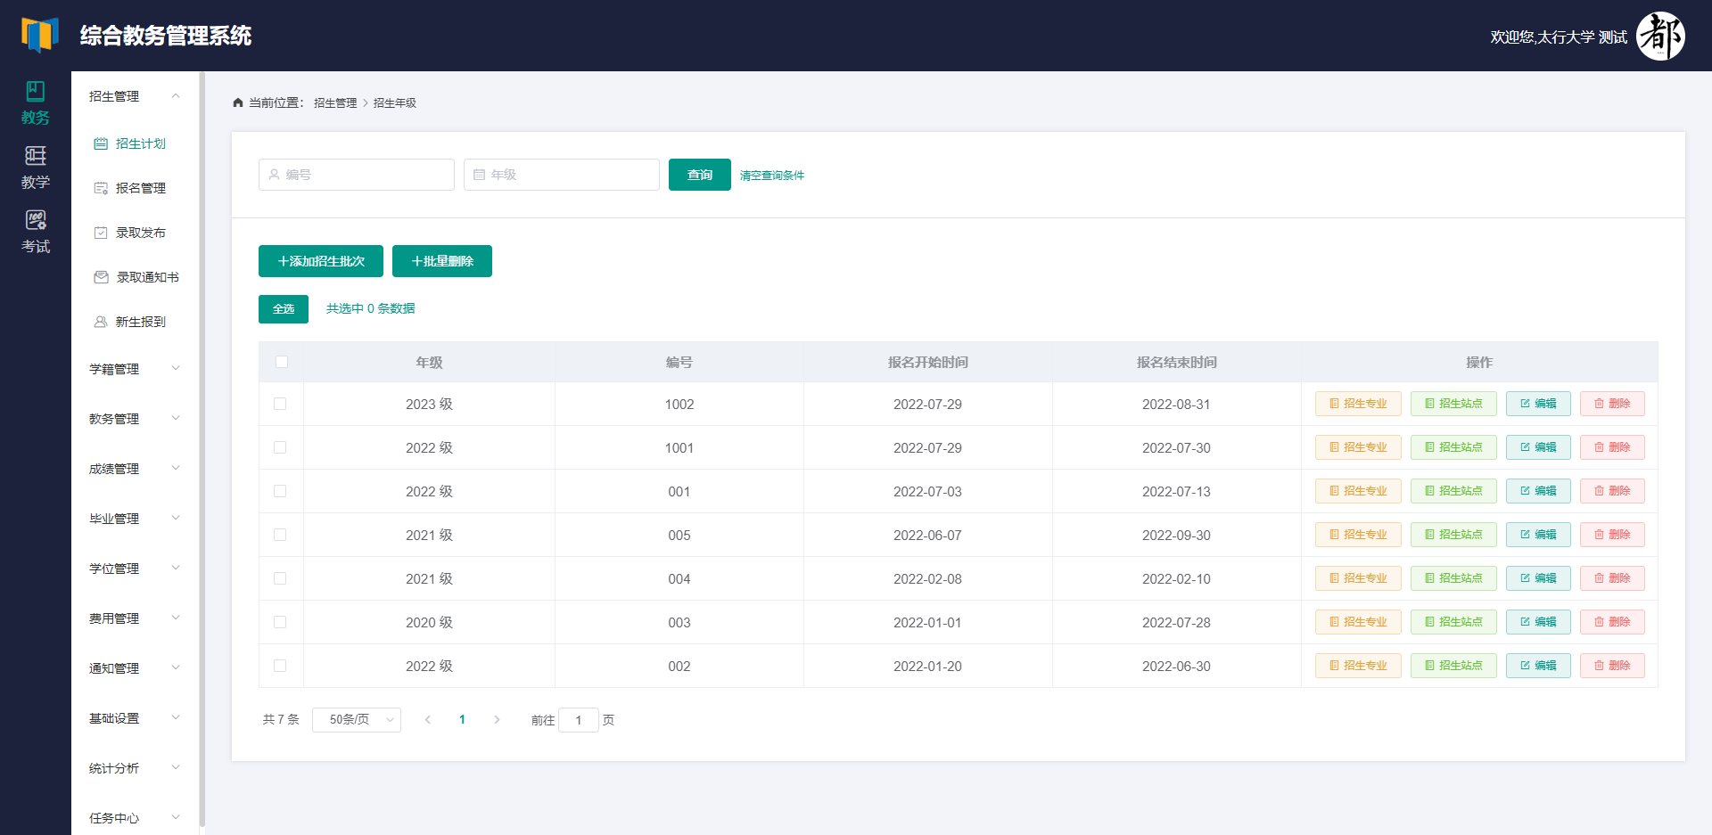Focus the 编号 search input field
1712x835 pixels.
[357, 175]
